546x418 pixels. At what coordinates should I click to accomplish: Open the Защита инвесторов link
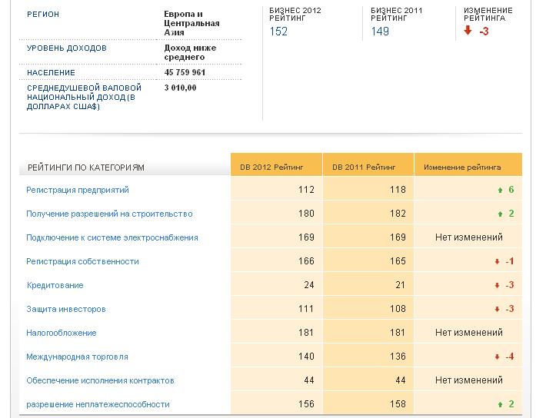[66, 309]
